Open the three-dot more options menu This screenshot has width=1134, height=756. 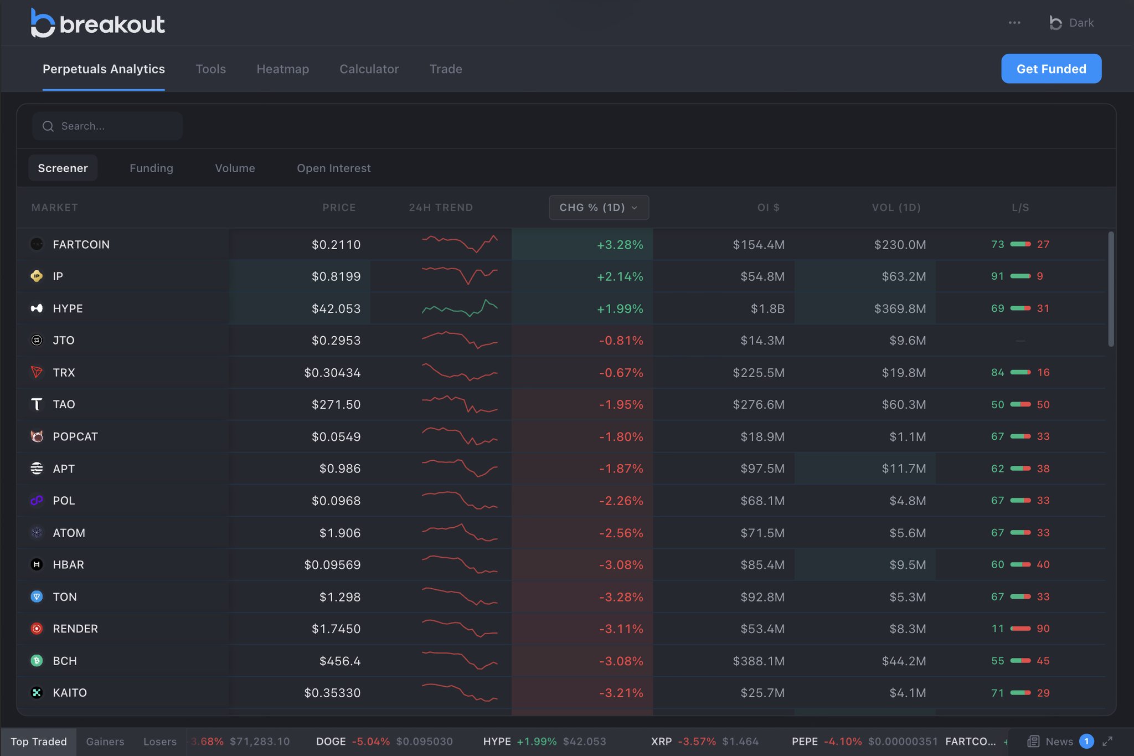point(1014,23)
